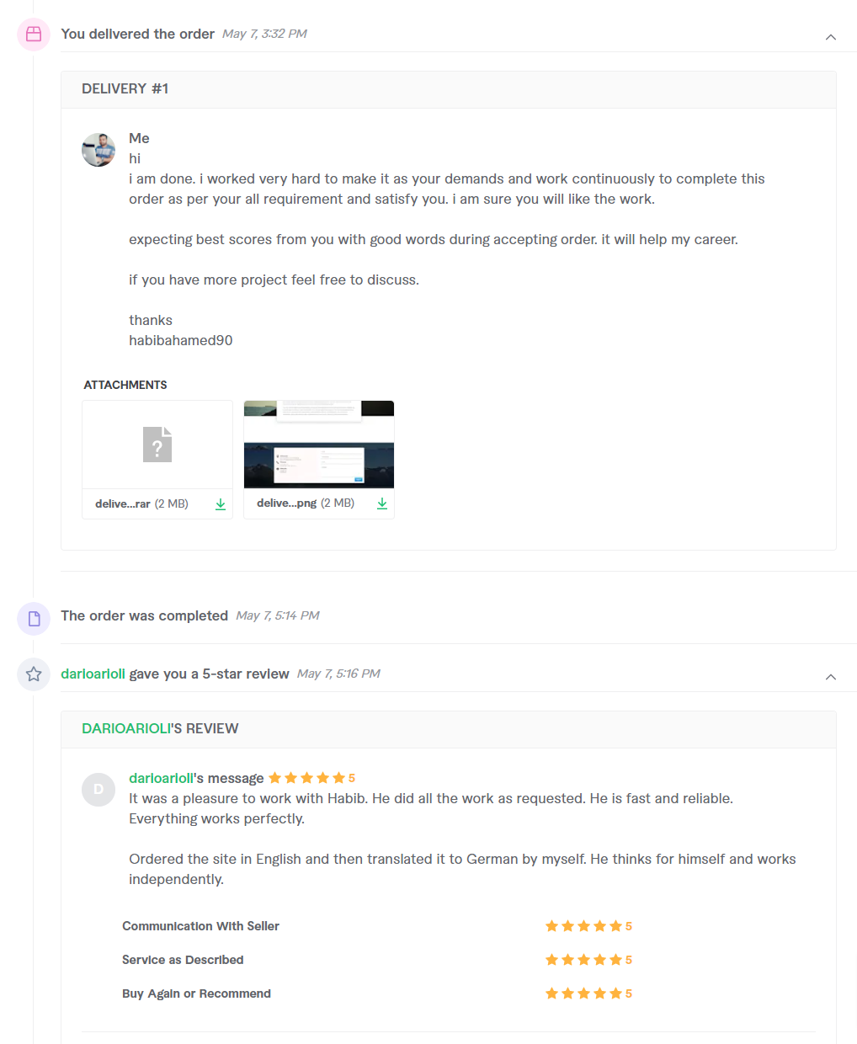Click the overall 5-star message rating
The height and width of the screenshot is (1044, 857).
point(311,778)
